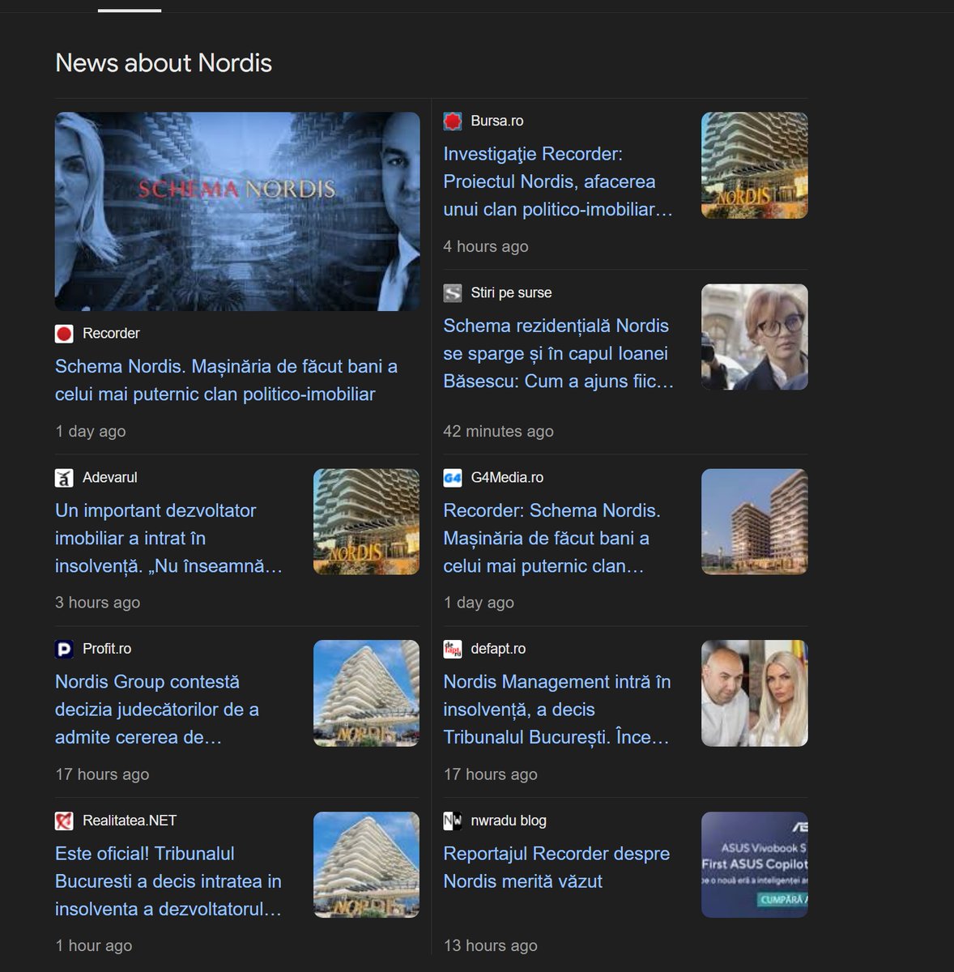The height and width of the screenshot is (972, 954).
Task: Click the '13 hours ago' timestamp
Action: pos(490,946)
